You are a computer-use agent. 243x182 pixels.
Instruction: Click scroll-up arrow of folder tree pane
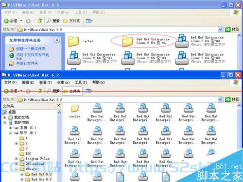click(59, 112)
